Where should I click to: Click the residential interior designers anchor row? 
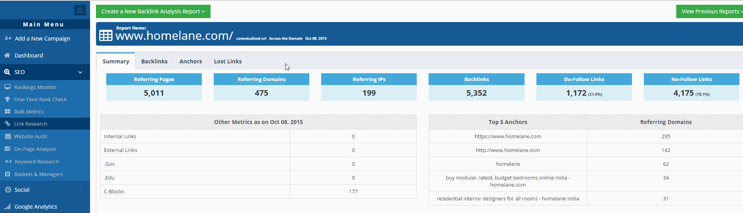[508, 198]
